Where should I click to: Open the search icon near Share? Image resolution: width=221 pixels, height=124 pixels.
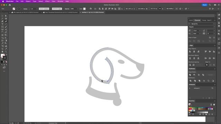(x=210, y=5)
